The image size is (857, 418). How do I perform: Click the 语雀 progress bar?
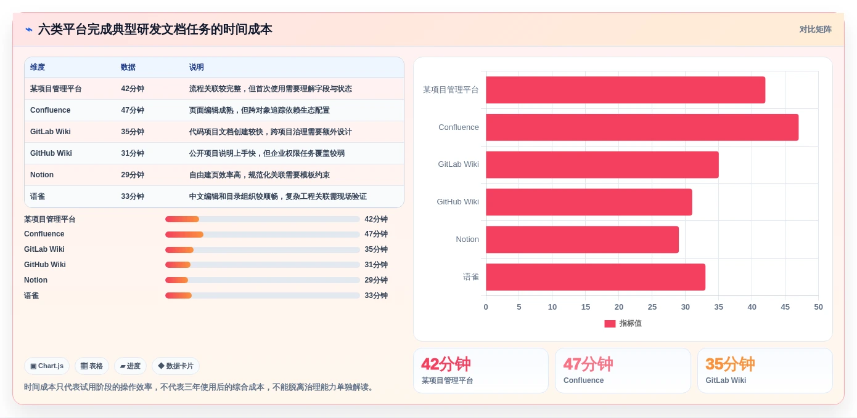tap(263, 295)
